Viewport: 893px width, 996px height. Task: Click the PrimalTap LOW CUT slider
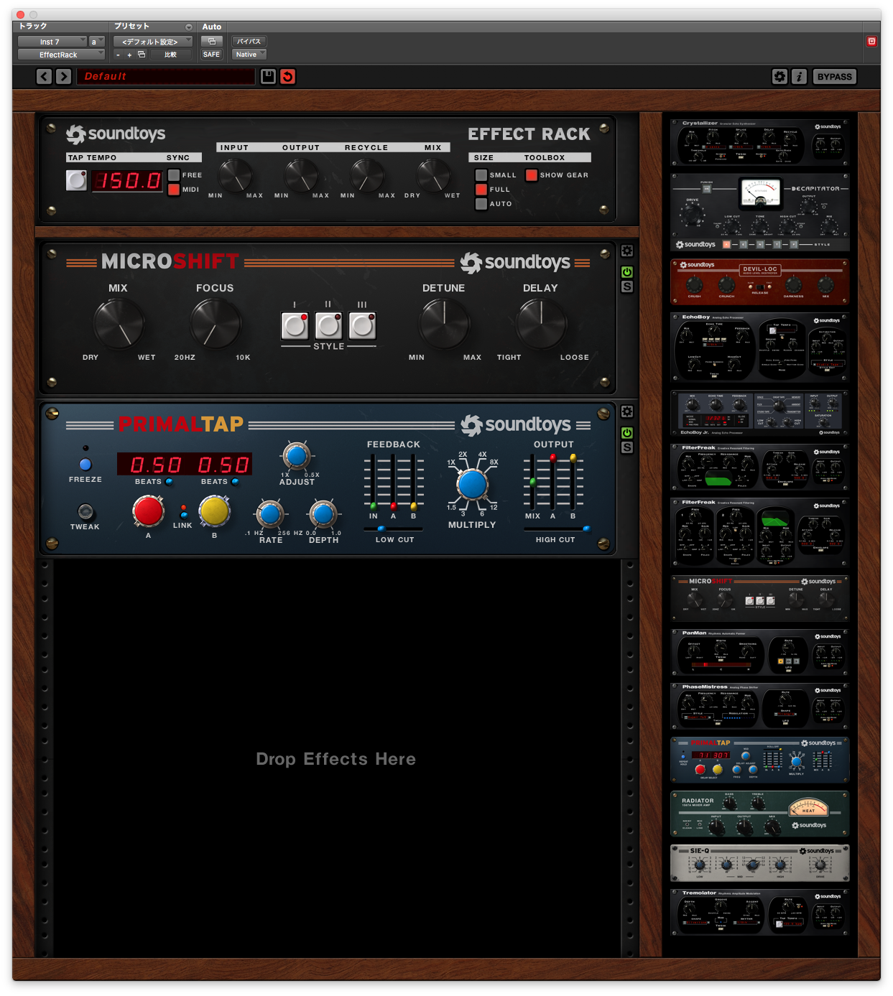coord(393,529)
